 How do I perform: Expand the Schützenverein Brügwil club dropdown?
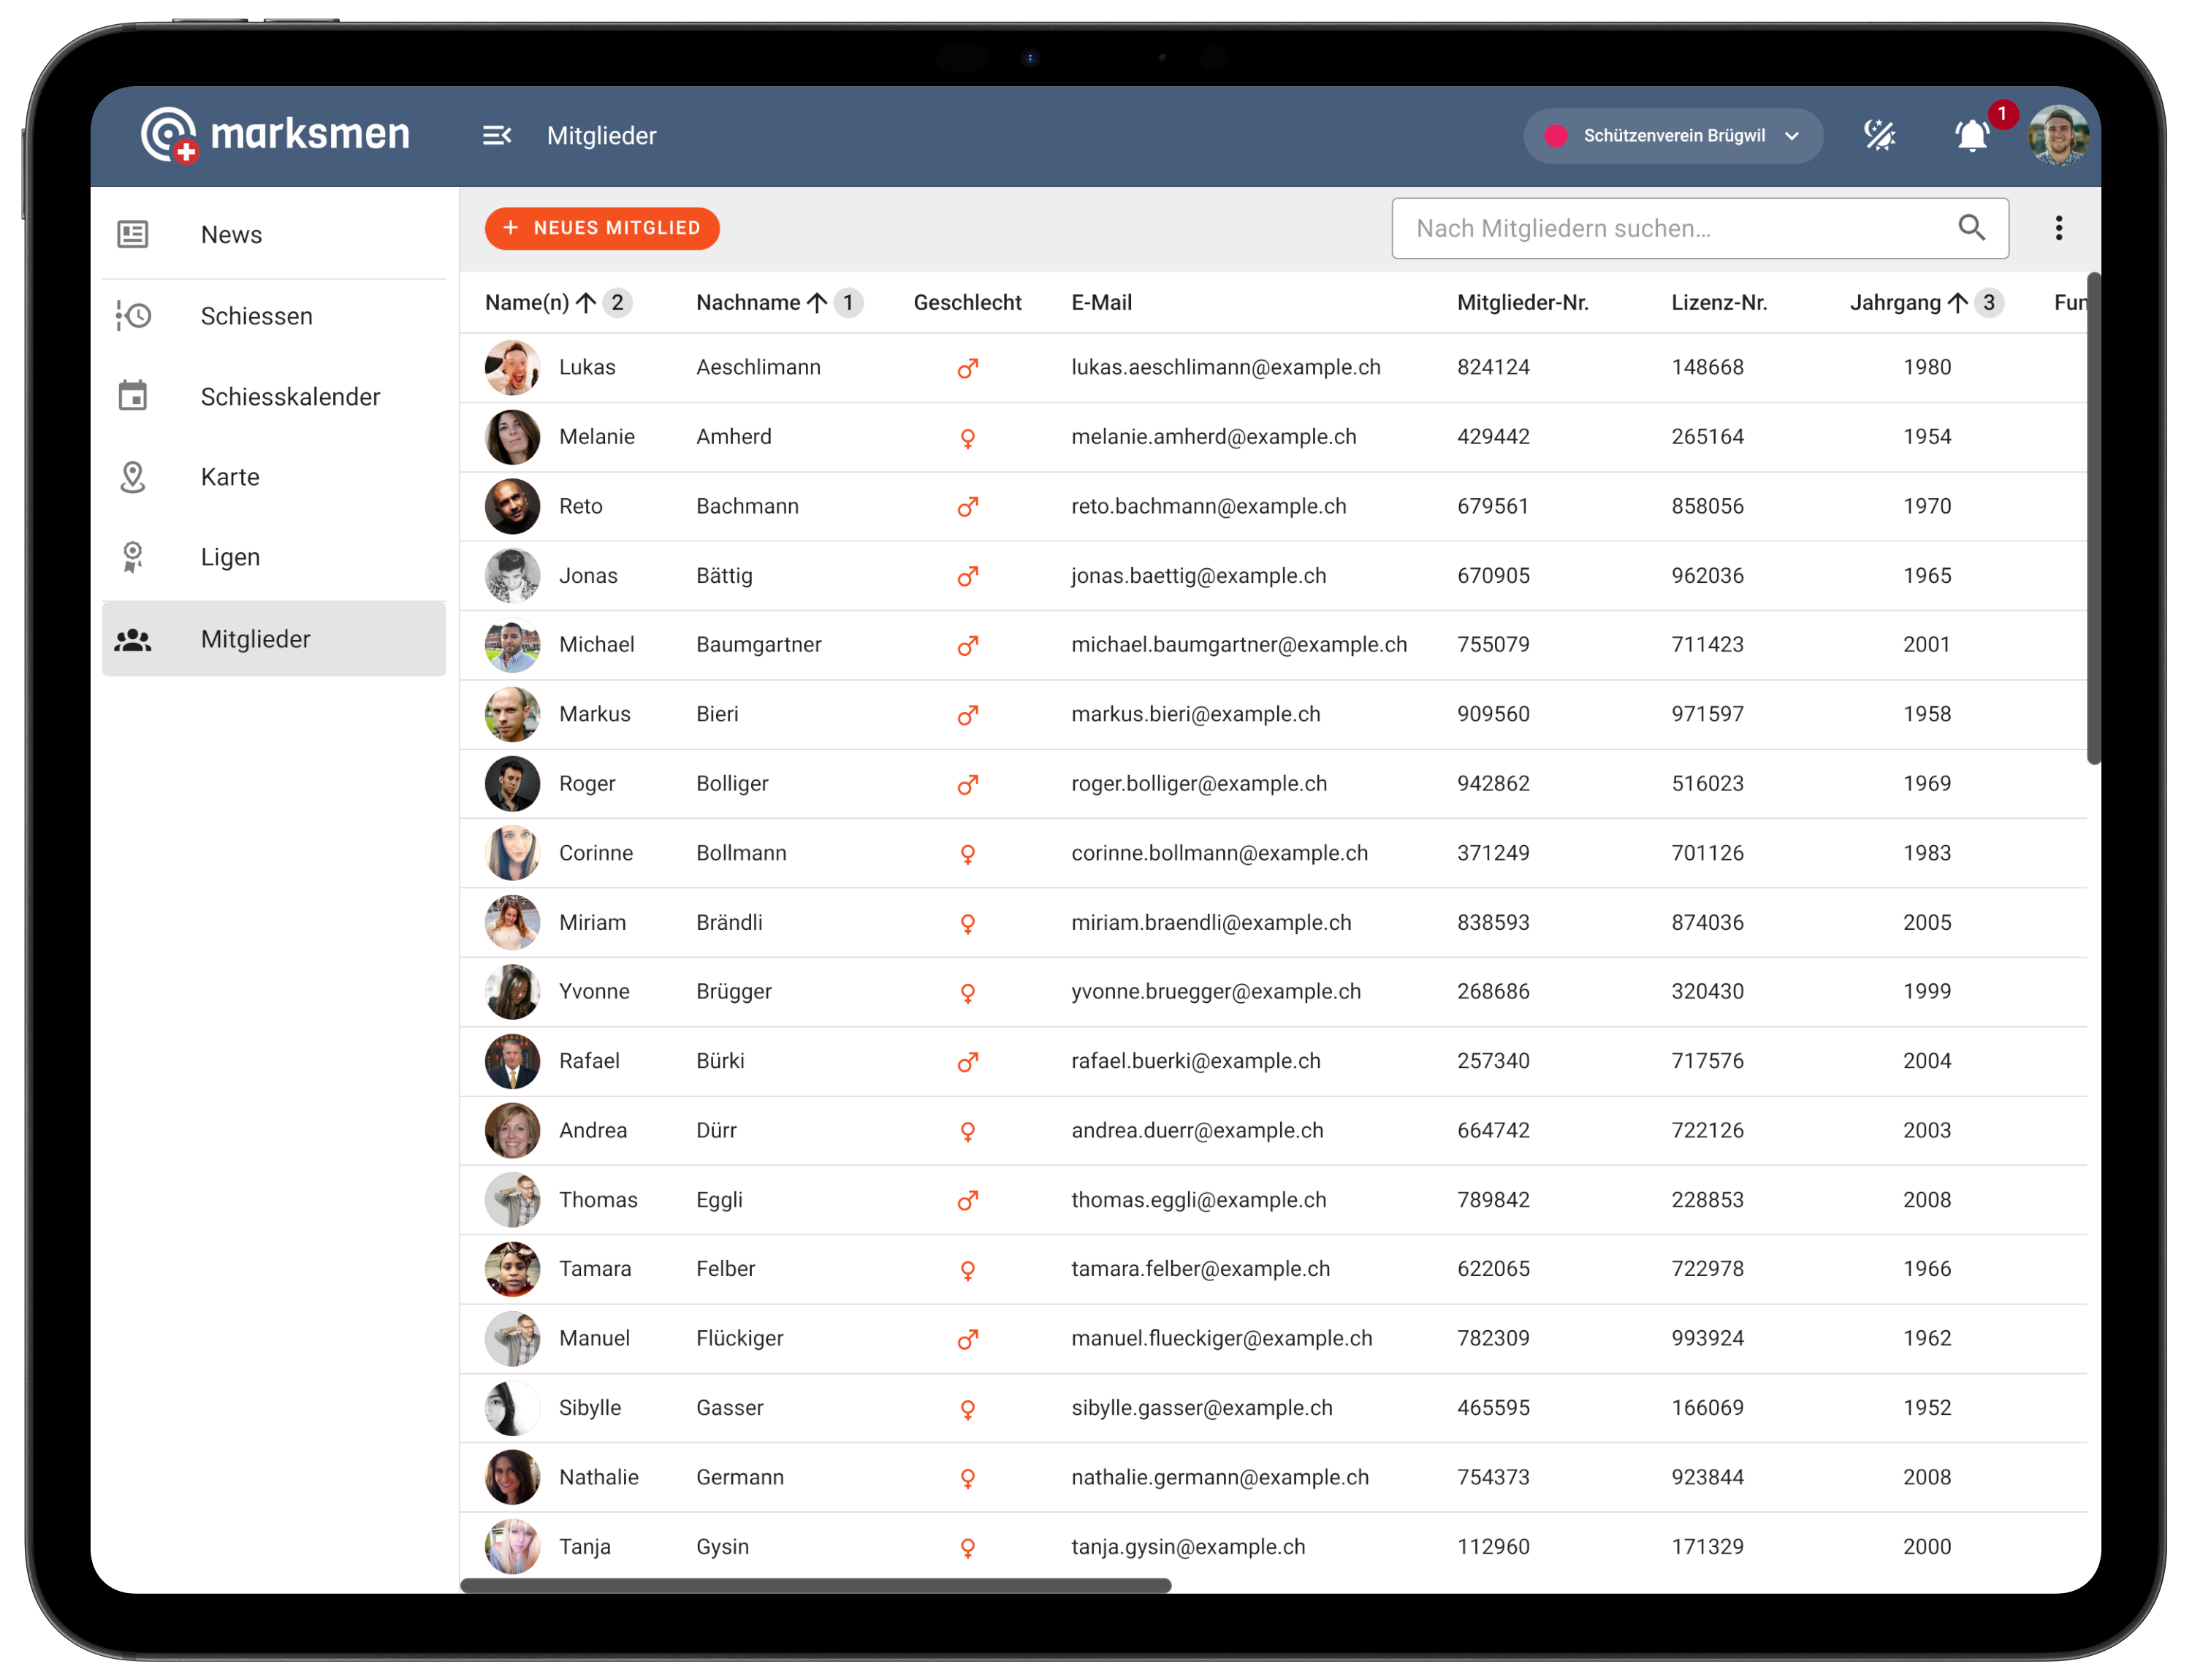click(1672, 135)
